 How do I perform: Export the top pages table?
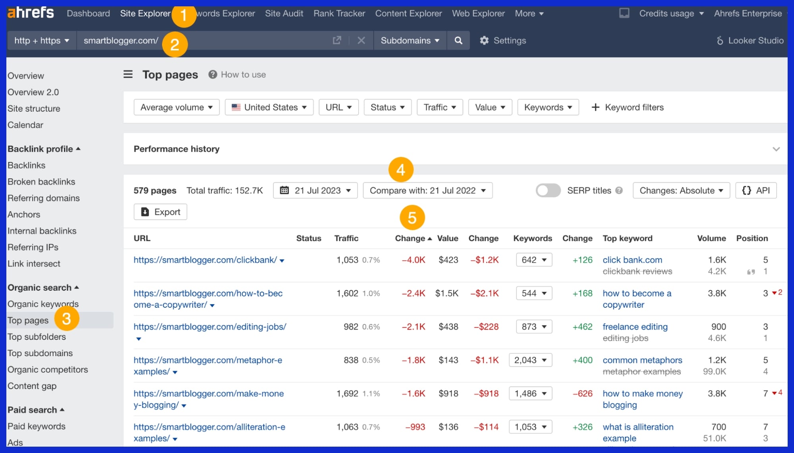click(160, 212)
